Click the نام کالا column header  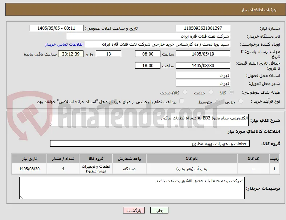click(192, 159)
